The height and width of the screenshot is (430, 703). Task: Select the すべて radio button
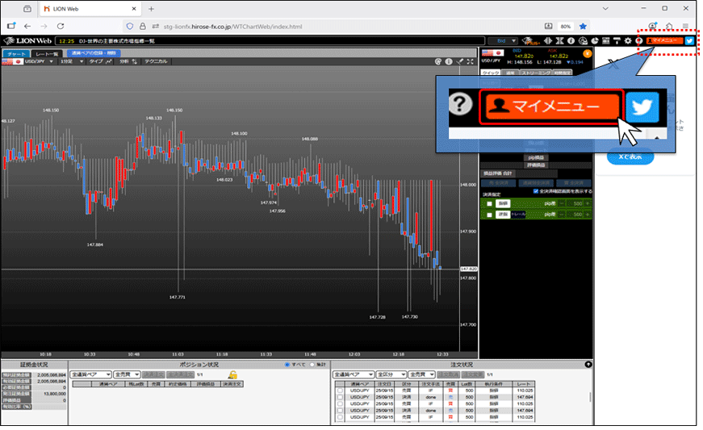pyautogui.click(x=287, y=365)
